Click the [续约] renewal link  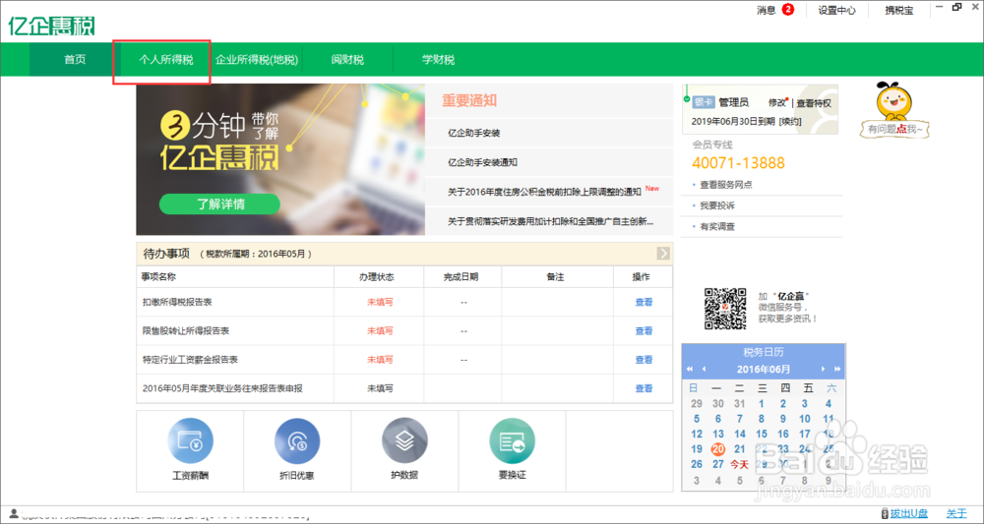point(790,122)
